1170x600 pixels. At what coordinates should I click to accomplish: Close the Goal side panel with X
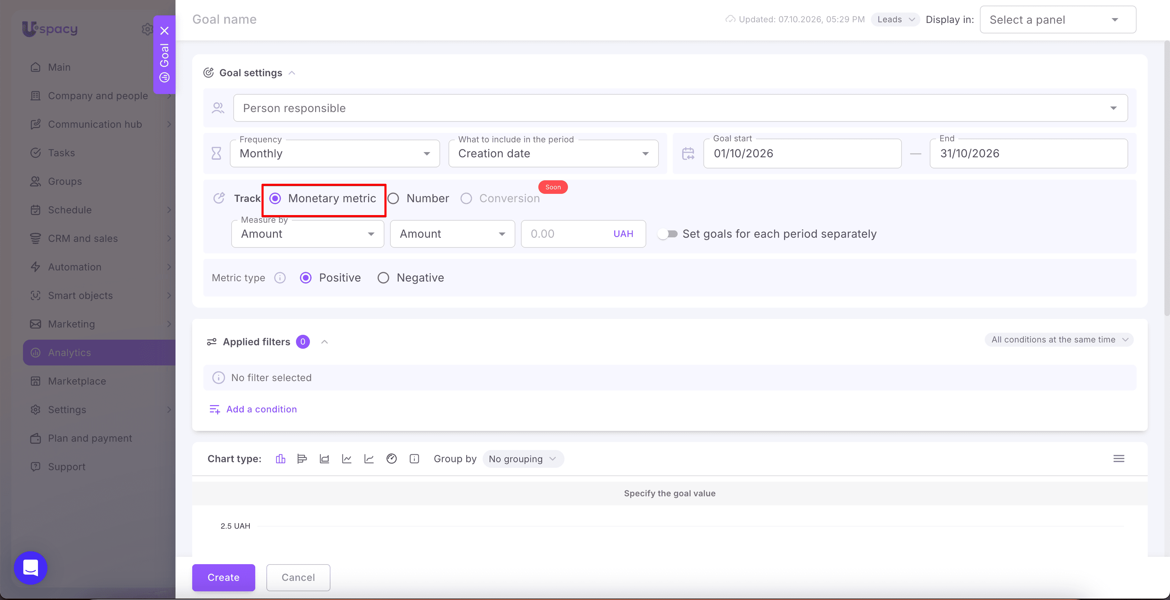164,31
